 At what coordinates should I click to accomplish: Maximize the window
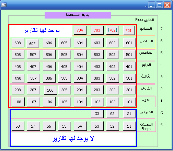(159, 5)
